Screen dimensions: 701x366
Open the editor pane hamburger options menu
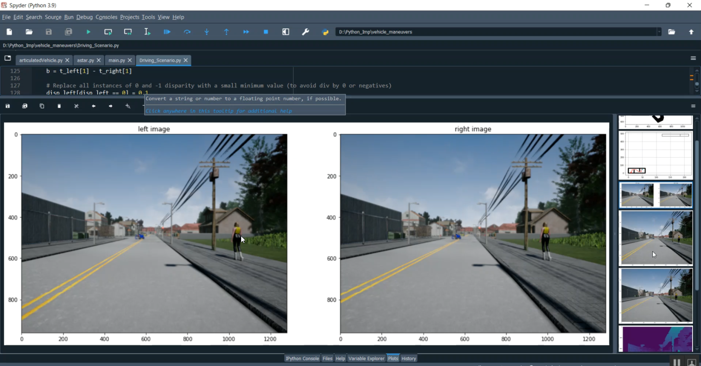(x=693, y=58)
